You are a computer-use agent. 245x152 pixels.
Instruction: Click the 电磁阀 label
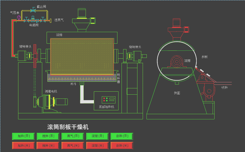34,25
